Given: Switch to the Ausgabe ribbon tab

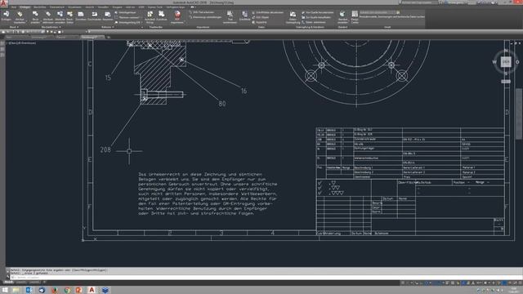Looking at the screenshot, I should tap(117, 7).
